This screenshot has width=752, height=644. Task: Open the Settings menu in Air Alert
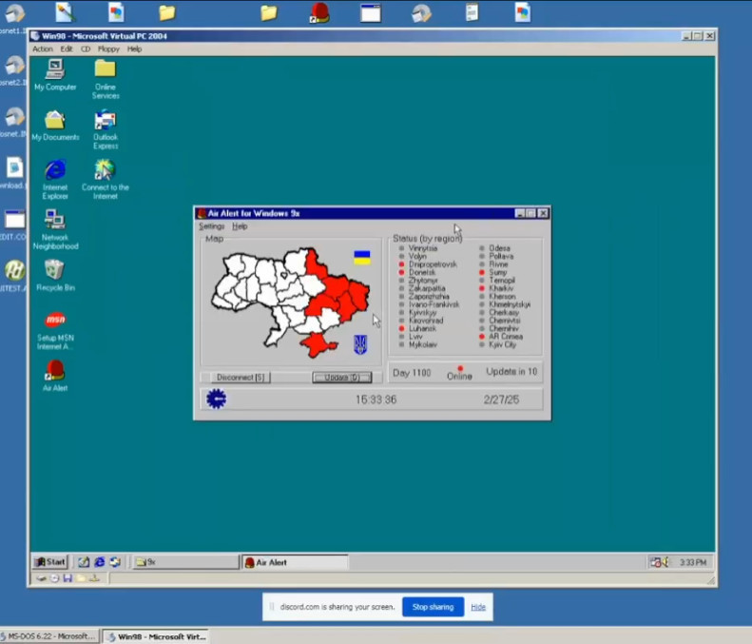211,226
